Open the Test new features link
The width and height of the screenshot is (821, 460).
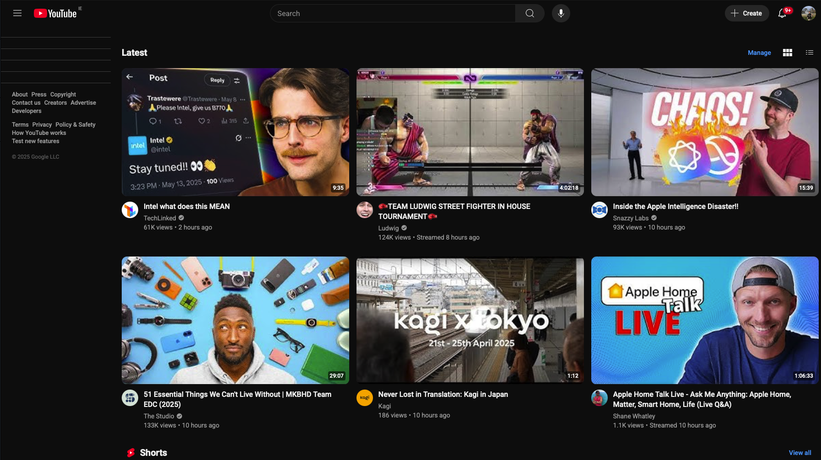click(x=36, y=141)
